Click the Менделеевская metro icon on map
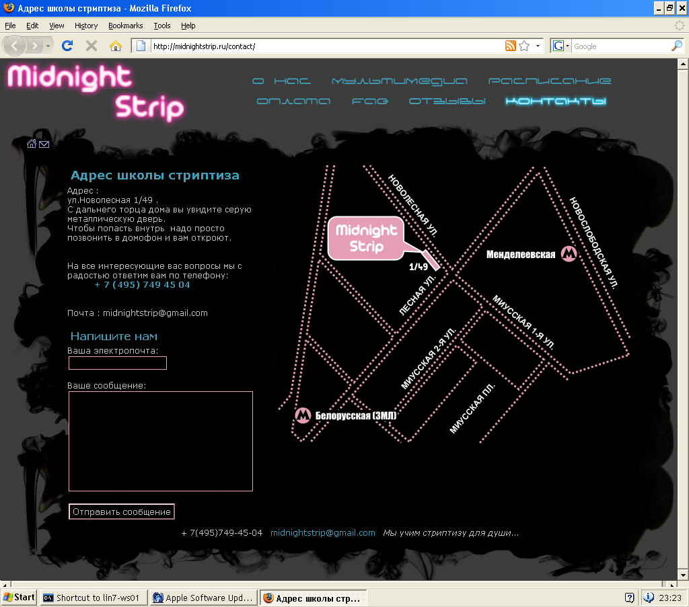The height and width of the screenshot is (607, 689). [569, 253]
